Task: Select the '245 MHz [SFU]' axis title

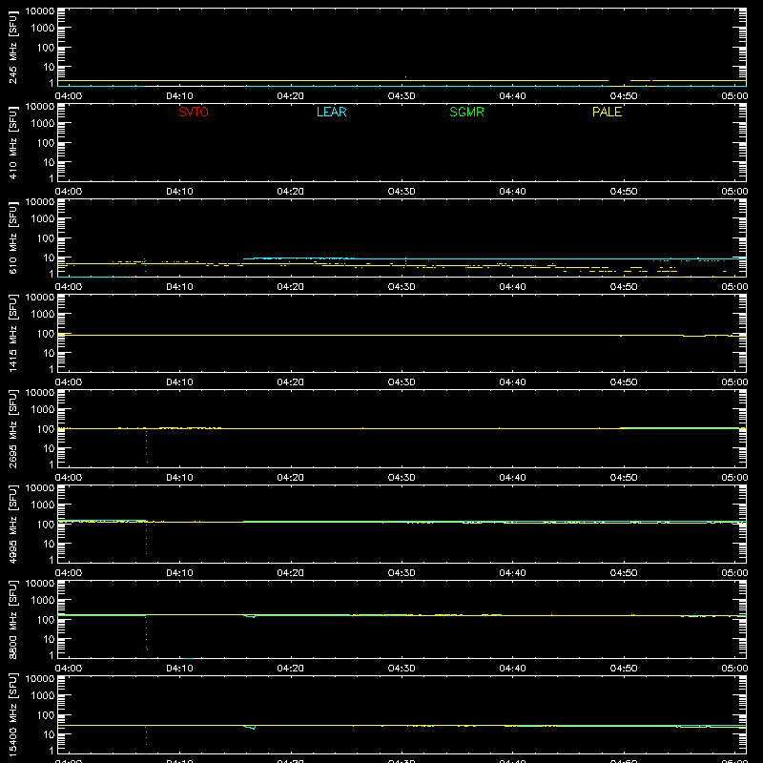Action: point(12,47)
